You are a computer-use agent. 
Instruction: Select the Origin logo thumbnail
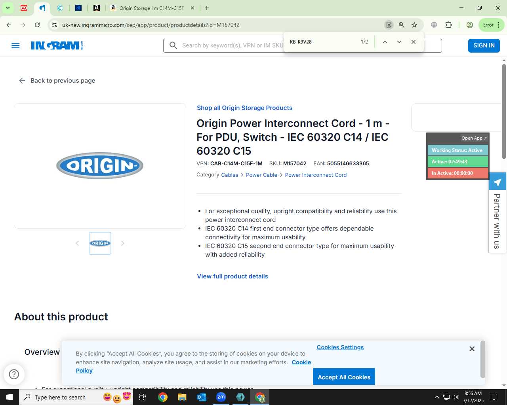tap(100, 243)
